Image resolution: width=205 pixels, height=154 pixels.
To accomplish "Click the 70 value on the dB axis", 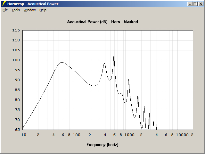I will click(x=17, y=120).
